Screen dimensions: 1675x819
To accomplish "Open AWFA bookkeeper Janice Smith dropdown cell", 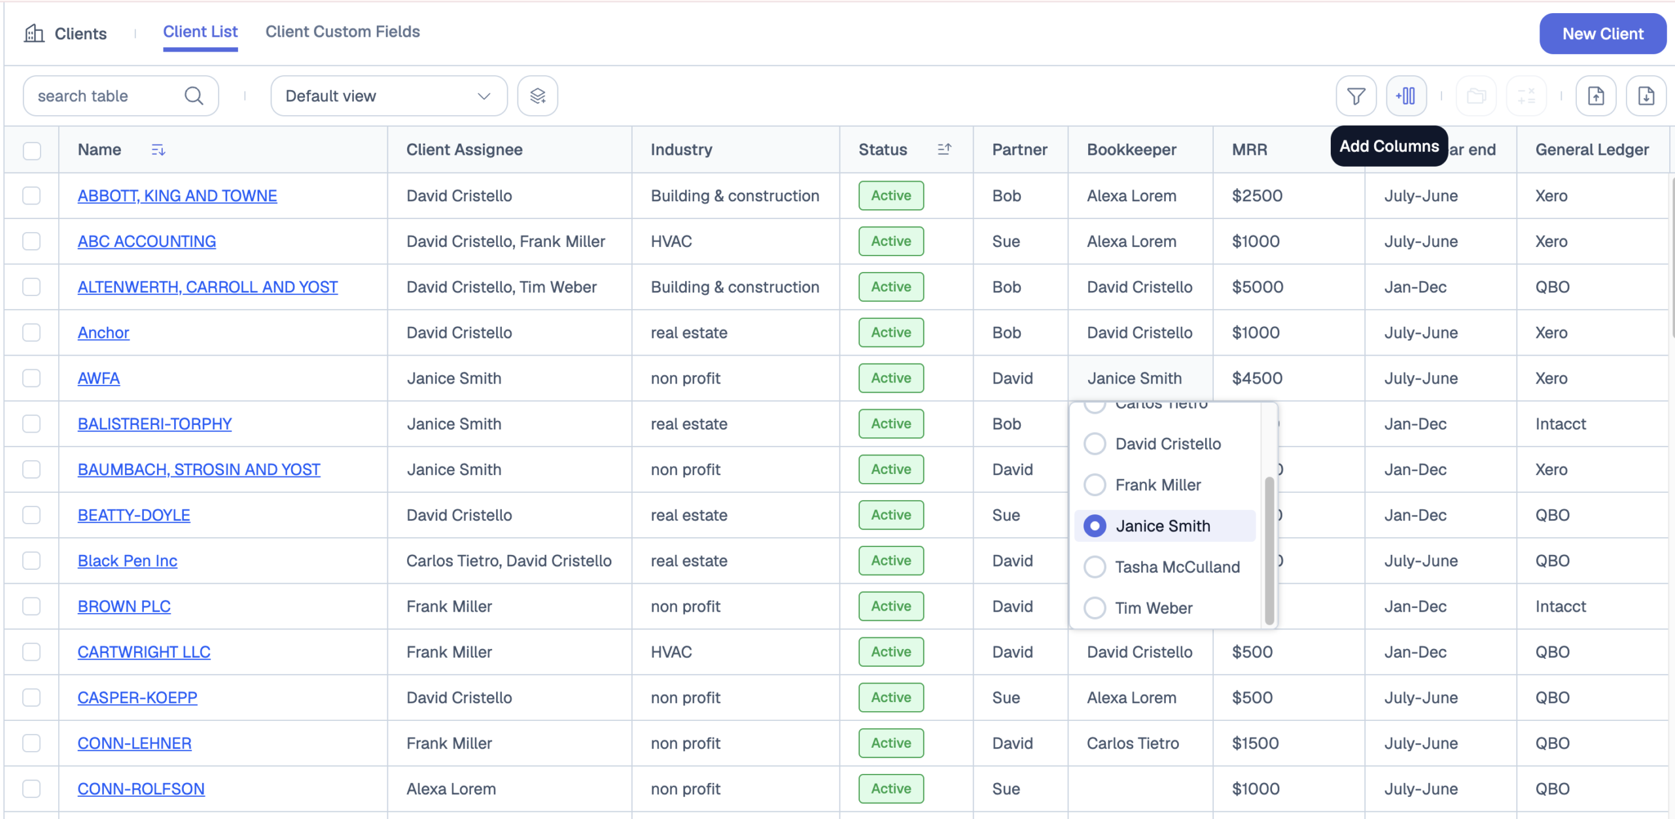I will pos(1140,378).
